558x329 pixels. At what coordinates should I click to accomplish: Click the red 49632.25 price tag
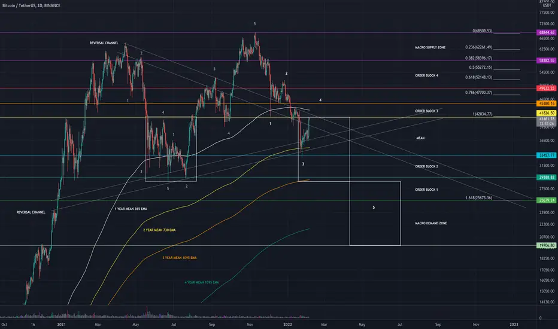point(546,88)
